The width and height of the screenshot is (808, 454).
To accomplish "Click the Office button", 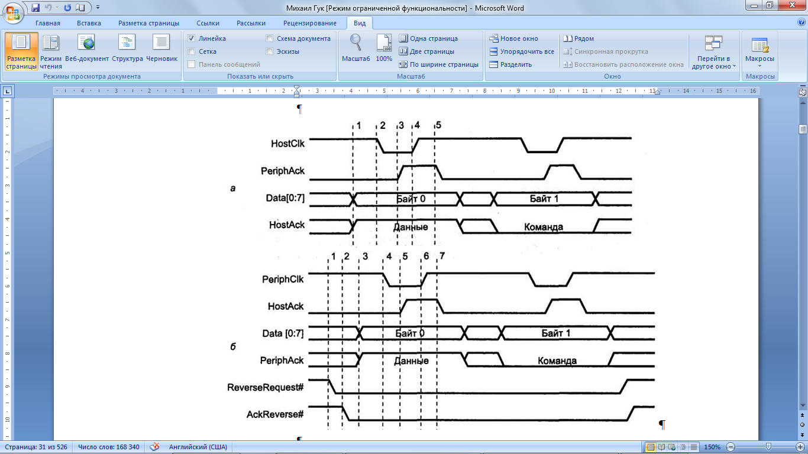I will (x=13, y=12).
